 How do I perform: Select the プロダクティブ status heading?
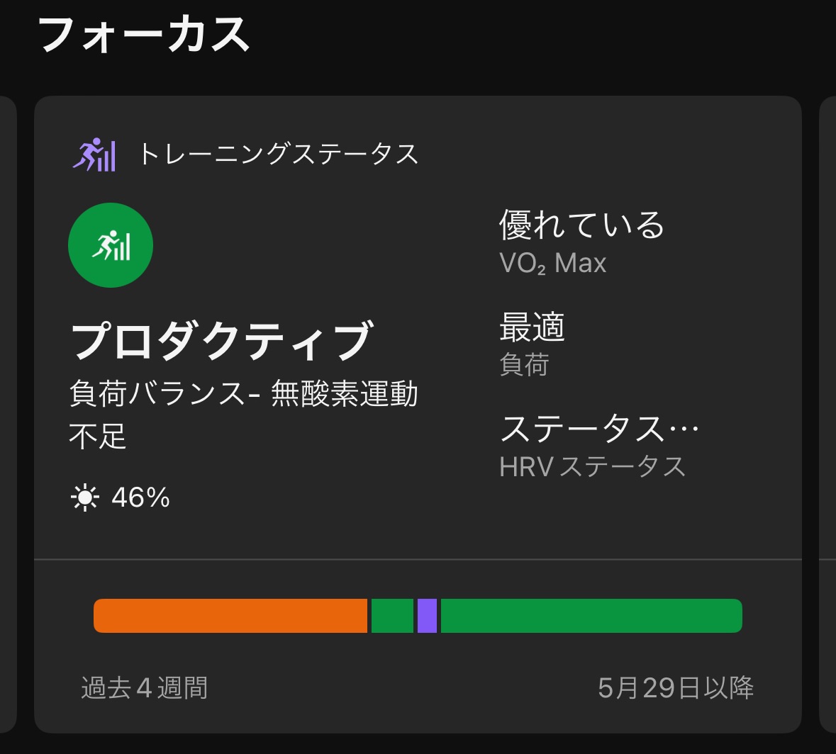(221, 341)
